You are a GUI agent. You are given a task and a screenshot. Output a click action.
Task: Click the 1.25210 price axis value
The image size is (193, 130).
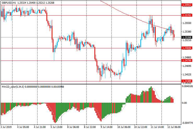coord(187,40)
